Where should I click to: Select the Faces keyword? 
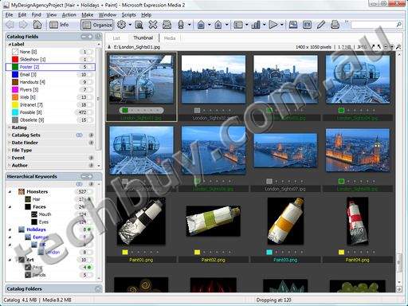[39, 206]
